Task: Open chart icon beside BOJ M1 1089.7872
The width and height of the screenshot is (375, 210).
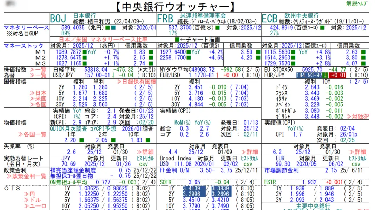Action: (x=84, y=52)
